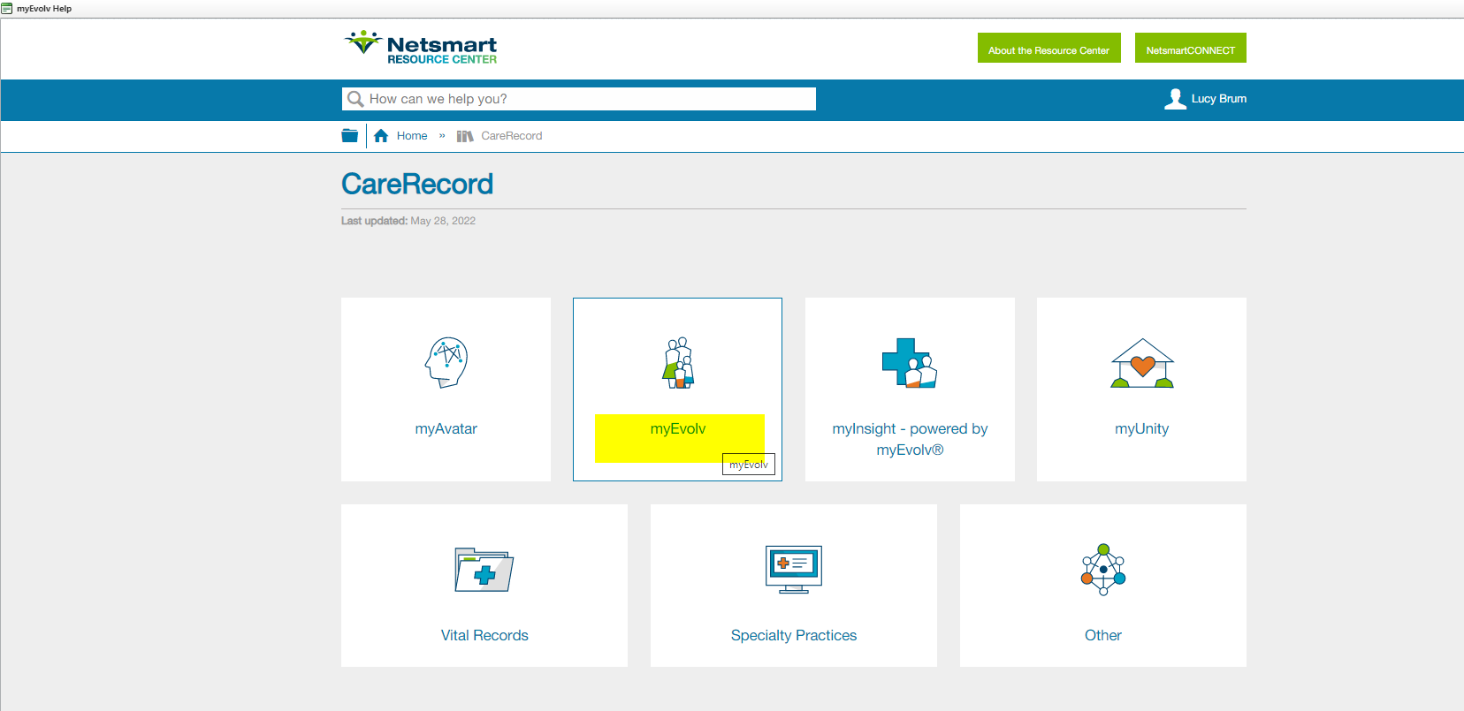Click the Vital Records folder icon
Image resolution: width=1464 pixels, height=711 pixels.
click(484, 570)
